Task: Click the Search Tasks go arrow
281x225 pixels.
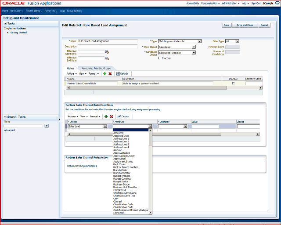Action: (x=47, y=126)
